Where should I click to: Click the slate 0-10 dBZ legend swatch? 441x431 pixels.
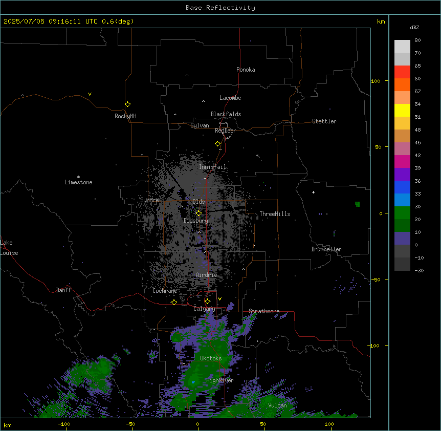pyautogui.click(x=402, y=239)
